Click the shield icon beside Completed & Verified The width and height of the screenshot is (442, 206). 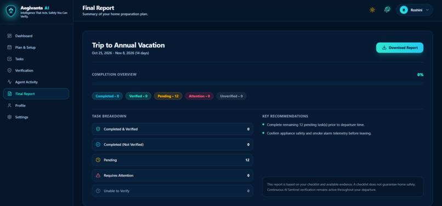coord(98,130)
